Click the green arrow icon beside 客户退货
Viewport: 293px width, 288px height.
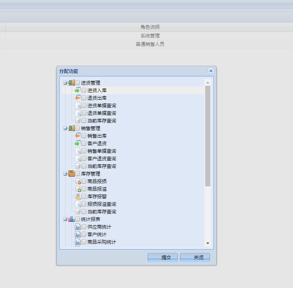tap(78, 144)
